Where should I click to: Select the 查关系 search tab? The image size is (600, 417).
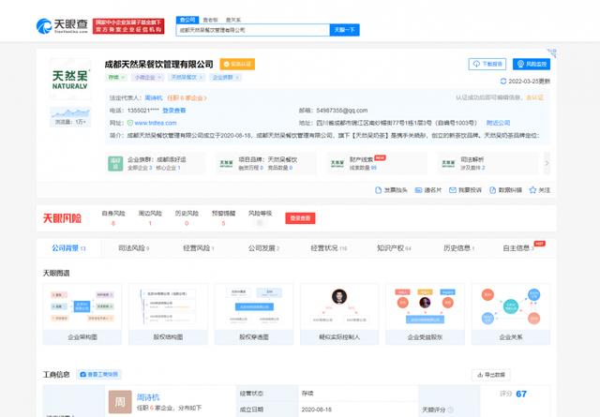click(x=233, y=20)
